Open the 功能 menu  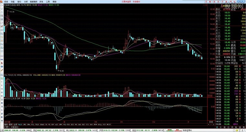13,2
